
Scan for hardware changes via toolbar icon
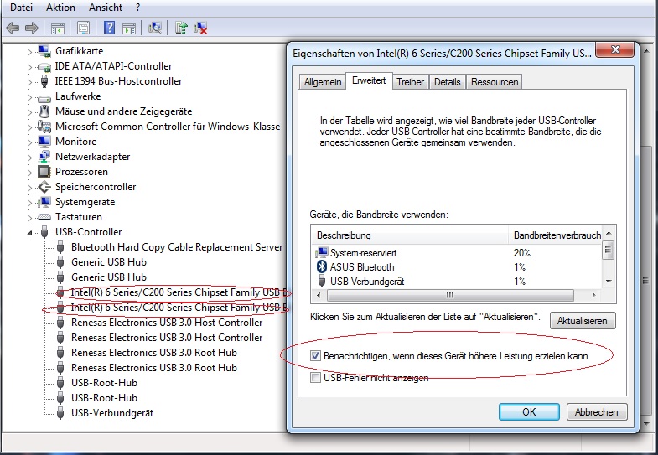point(155,28)
